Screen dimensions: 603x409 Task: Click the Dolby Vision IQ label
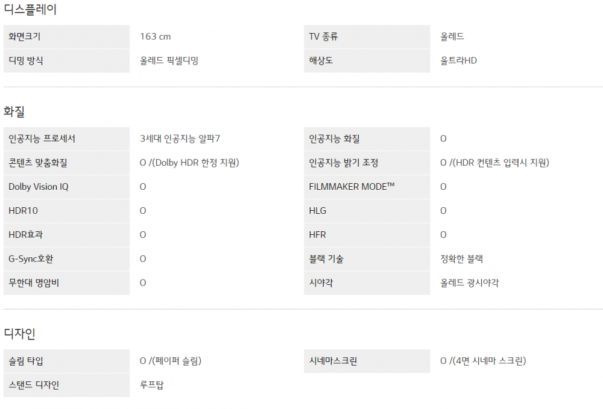tap(39, 187)
